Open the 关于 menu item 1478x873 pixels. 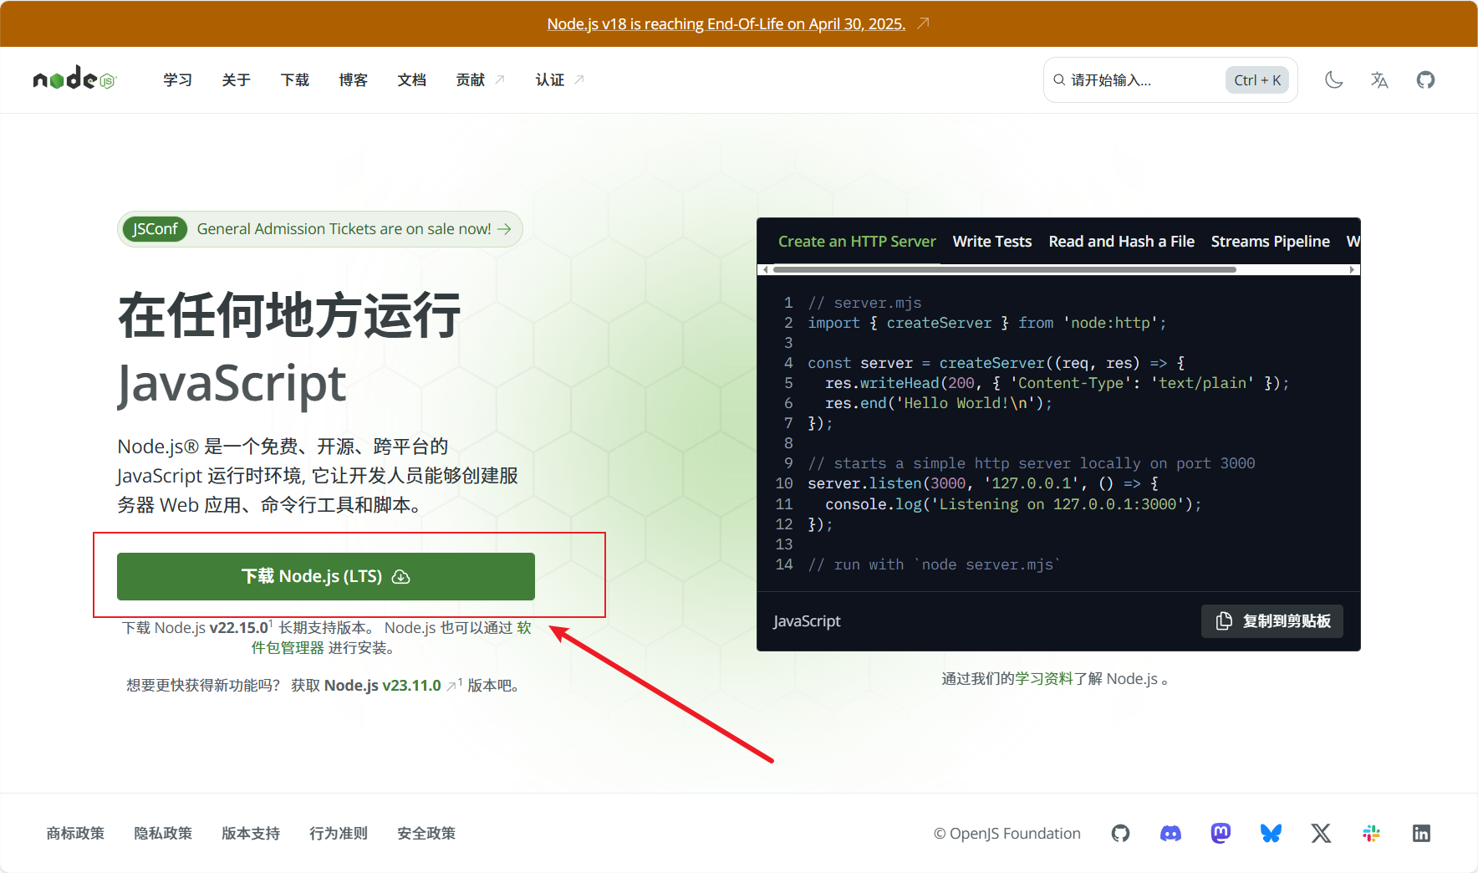coord(236,79)
